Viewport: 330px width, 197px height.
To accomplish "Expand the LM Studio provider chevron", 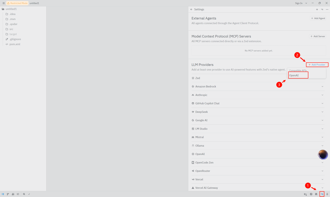I will [322, 129].
